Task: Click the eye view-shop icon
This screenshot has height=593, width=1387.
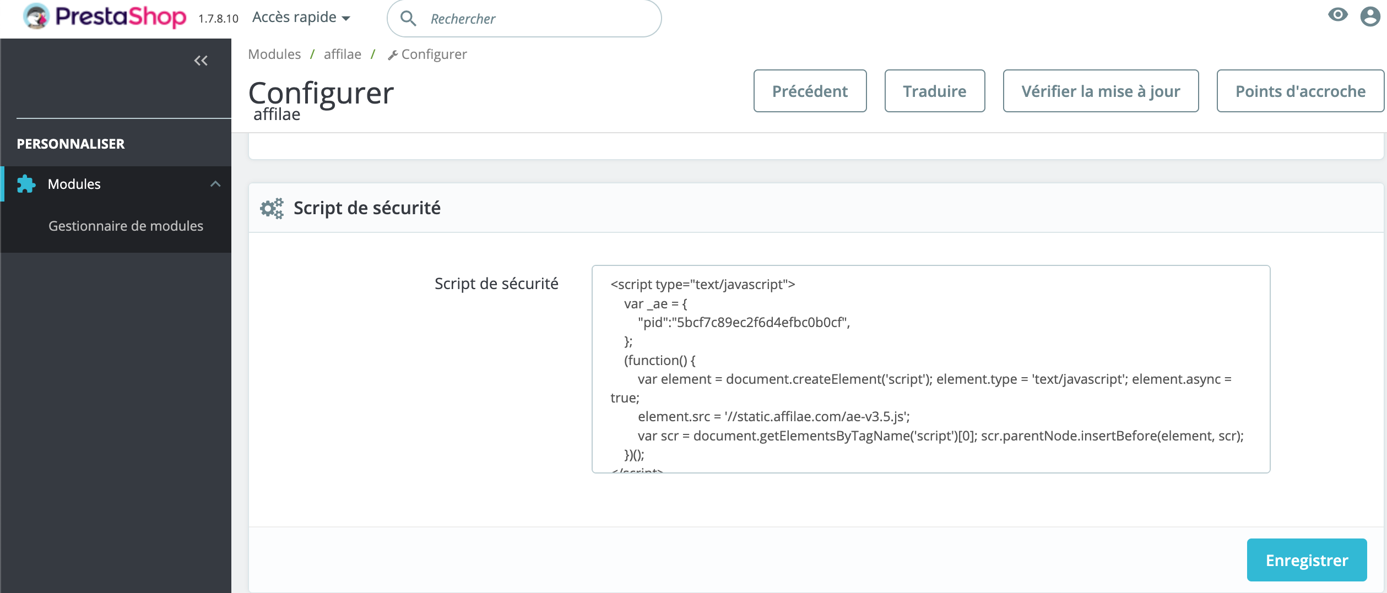Action: pyautogui.click(x=1337, y=15)
